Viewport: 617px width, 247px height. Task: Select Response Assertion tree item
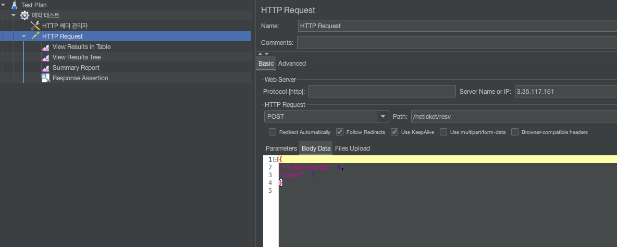80,78
